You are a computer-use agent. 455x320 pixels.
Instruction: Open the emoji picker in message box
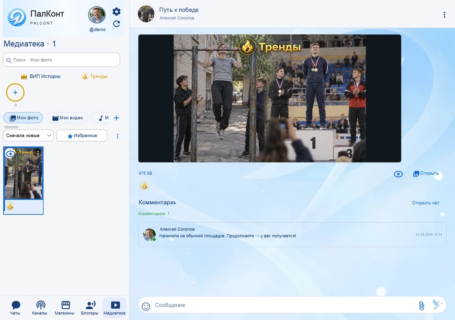coord(146,306)
